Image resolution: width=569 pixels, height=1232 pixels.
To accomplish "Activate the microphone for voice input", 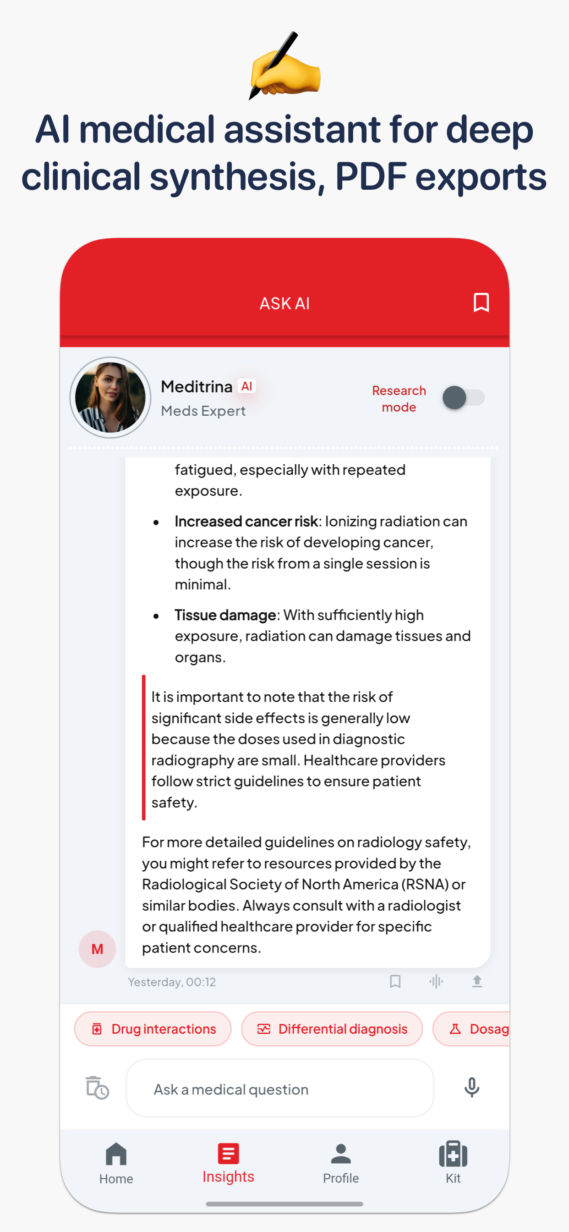I will (471, 1089).
